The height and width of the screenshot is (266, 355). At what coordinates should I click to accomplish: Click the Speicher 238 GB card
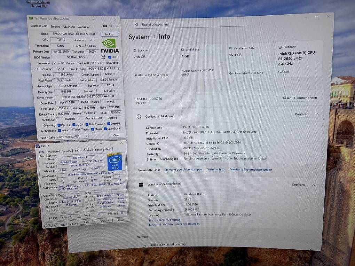pos(152,62)
